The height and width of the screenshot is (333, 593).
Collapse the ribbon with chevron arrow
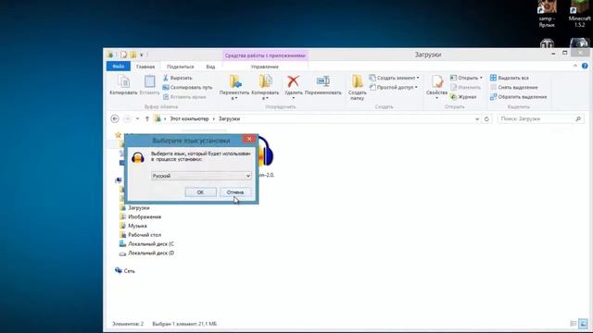pyautogui.click(x=575, y=66)
